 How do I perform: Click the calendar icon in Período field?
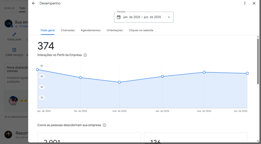[119, 17]
